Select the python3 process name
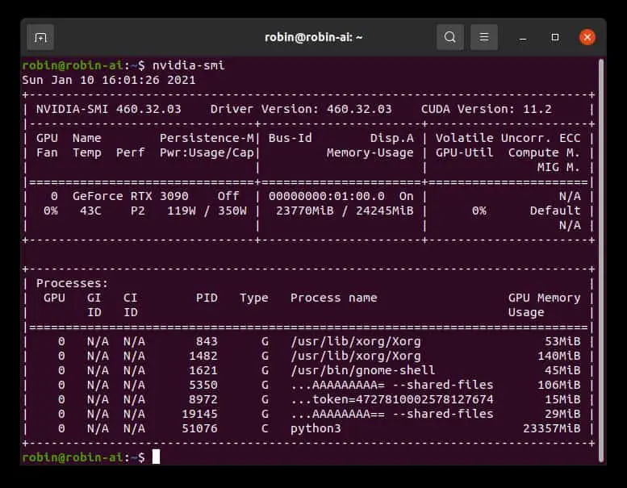This screenshot has height=488, width=627. (316, 428)
